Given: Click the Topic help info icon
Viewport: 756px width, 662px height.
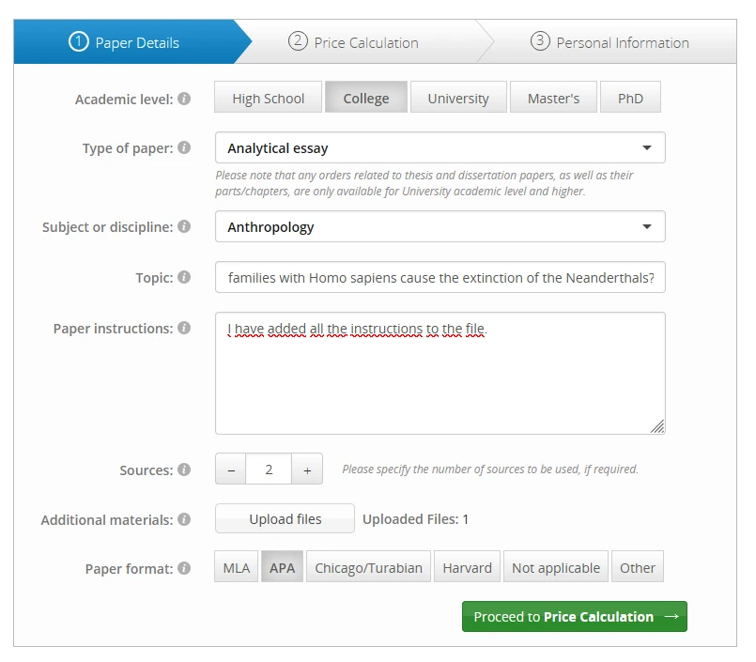Looking at the screenshot, I should [184, 278].
